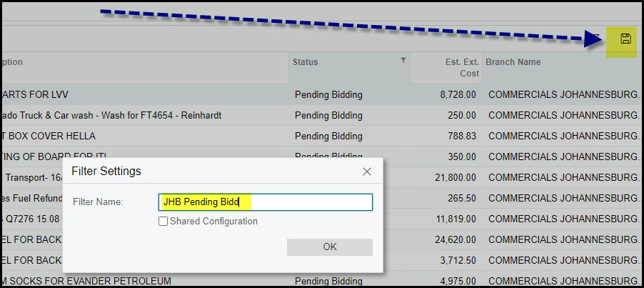644x288 pixels.
Task: Click Pending Bidding status in second row
Action: click(328, 115)
